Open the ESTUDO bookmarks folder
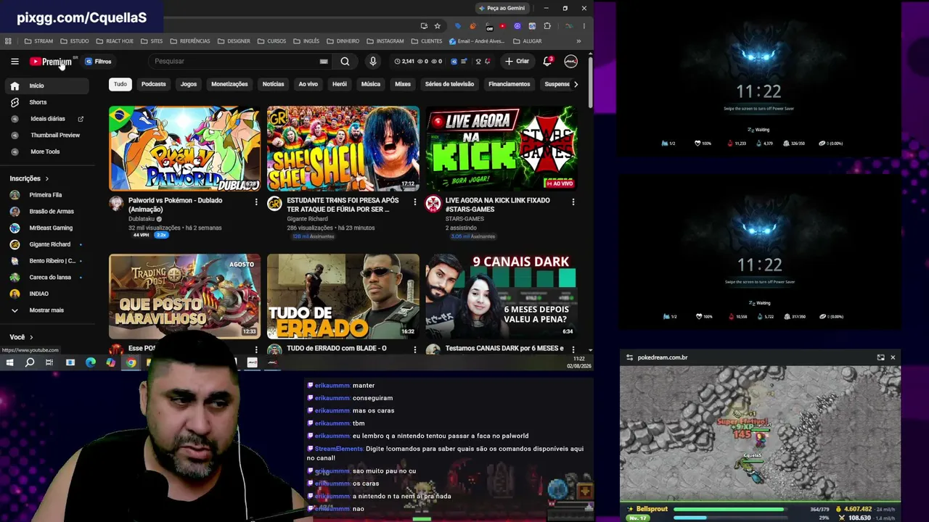This screenshot has height=522, width=929. 75,41
